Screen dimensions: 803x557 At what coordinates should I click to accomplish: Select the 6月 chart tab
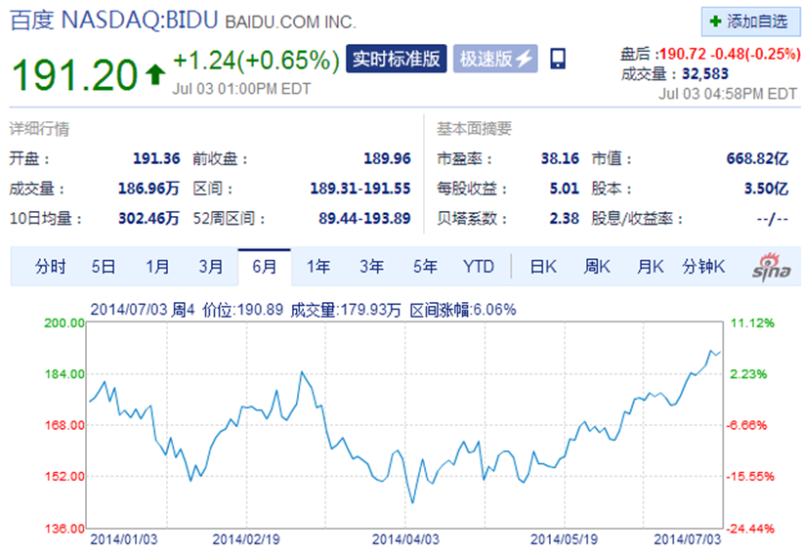click(265, 267)
